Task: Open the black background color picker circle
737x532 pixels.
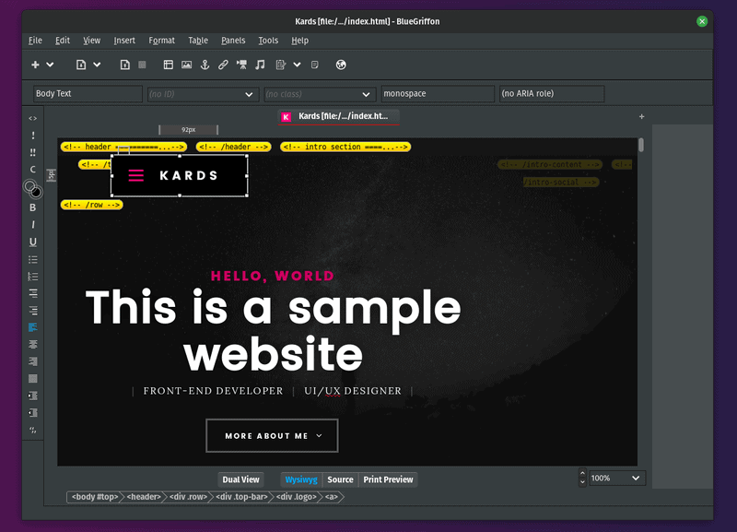Action: coord(36,192)
